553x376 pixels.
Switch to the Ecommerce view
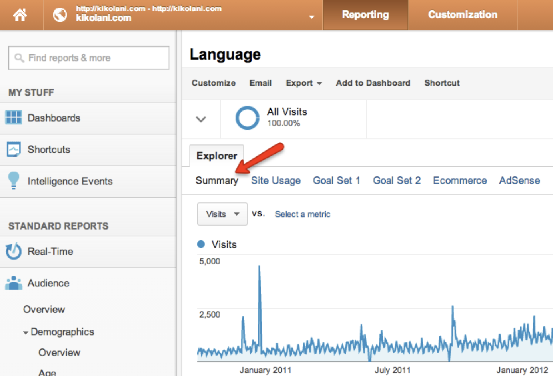coord(460,180)
